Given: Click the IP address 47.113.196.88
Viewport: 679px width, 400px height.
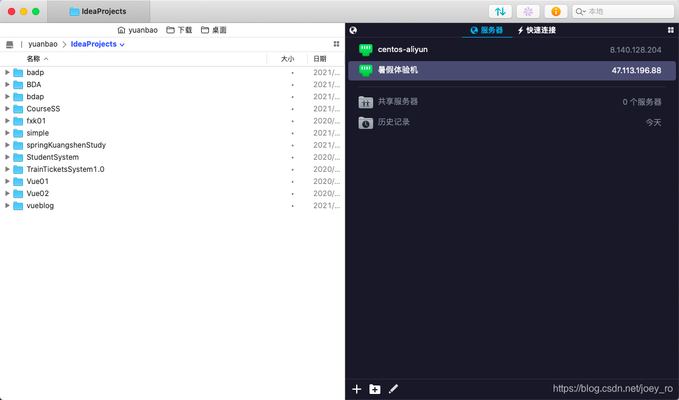Looking at the screenshot, I should pos(636,70).
